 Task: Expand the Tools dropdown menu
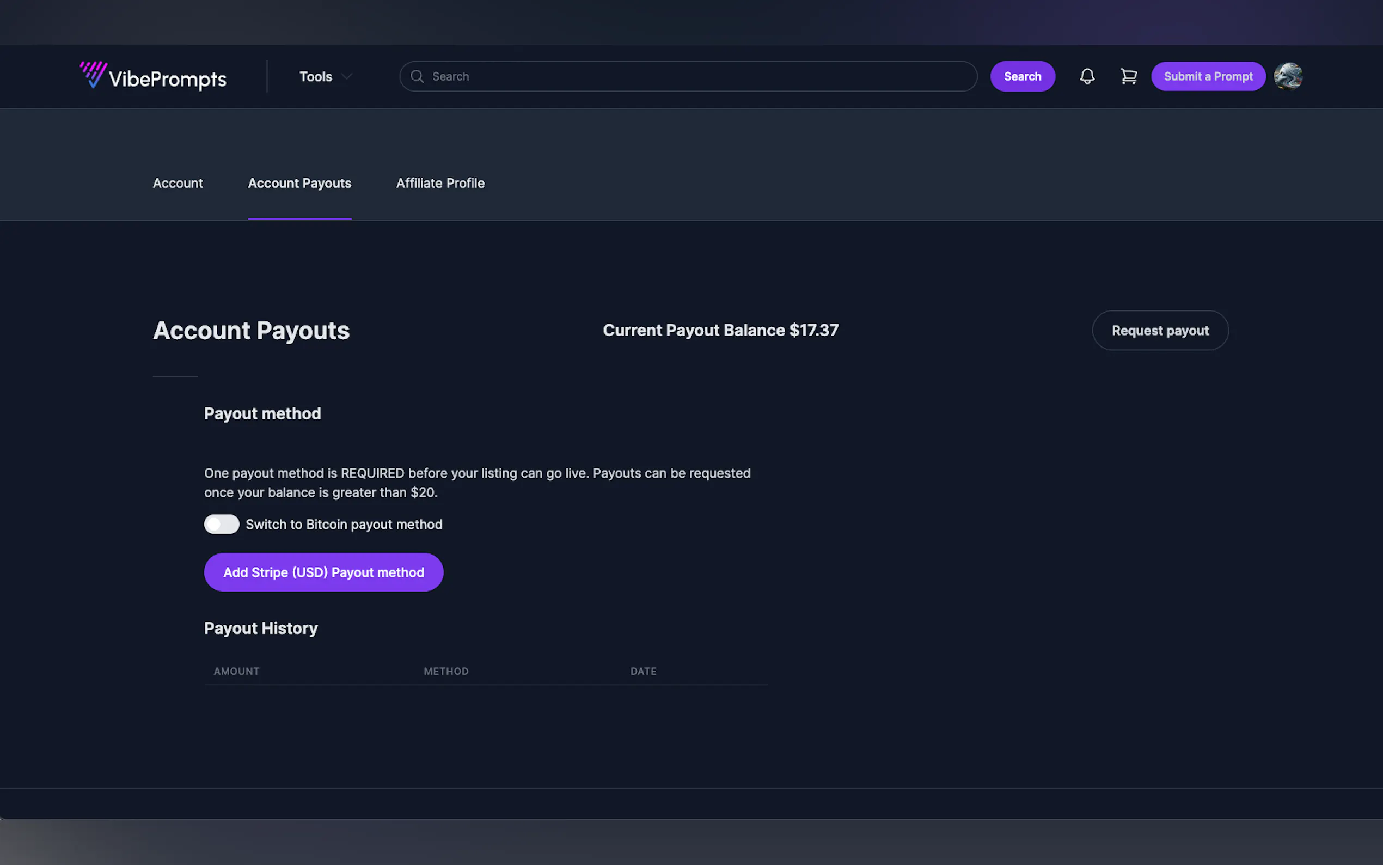pos(316,76)
